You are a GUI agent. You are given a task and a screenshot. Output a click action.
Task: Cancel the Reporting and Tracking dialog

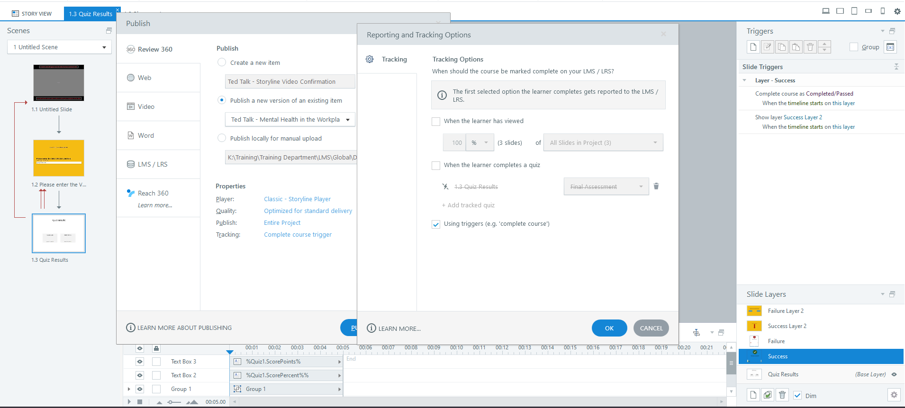click(x=651, y=328)
